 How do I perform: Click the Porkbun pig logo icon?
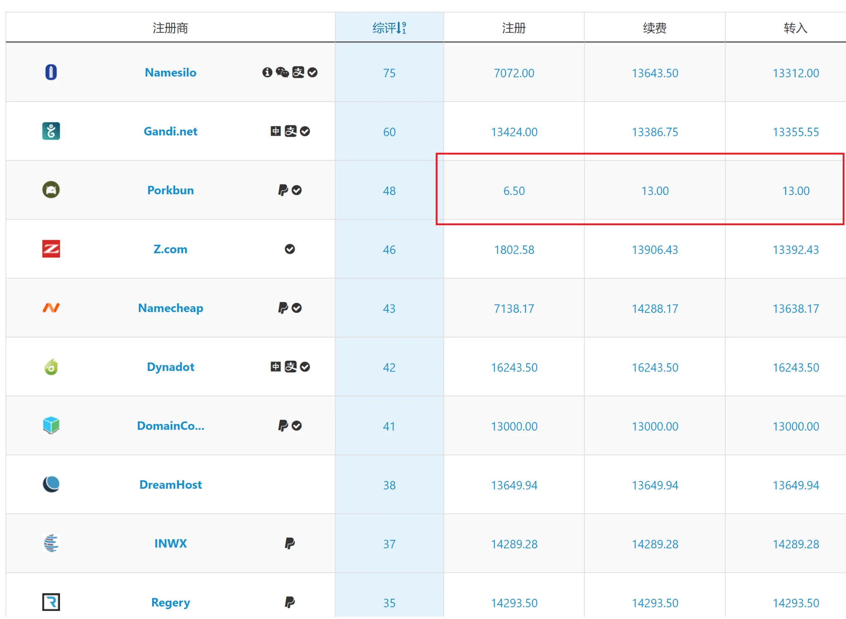click(51, 190)
